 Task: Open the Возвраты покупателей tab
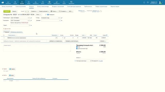point(58,6)
